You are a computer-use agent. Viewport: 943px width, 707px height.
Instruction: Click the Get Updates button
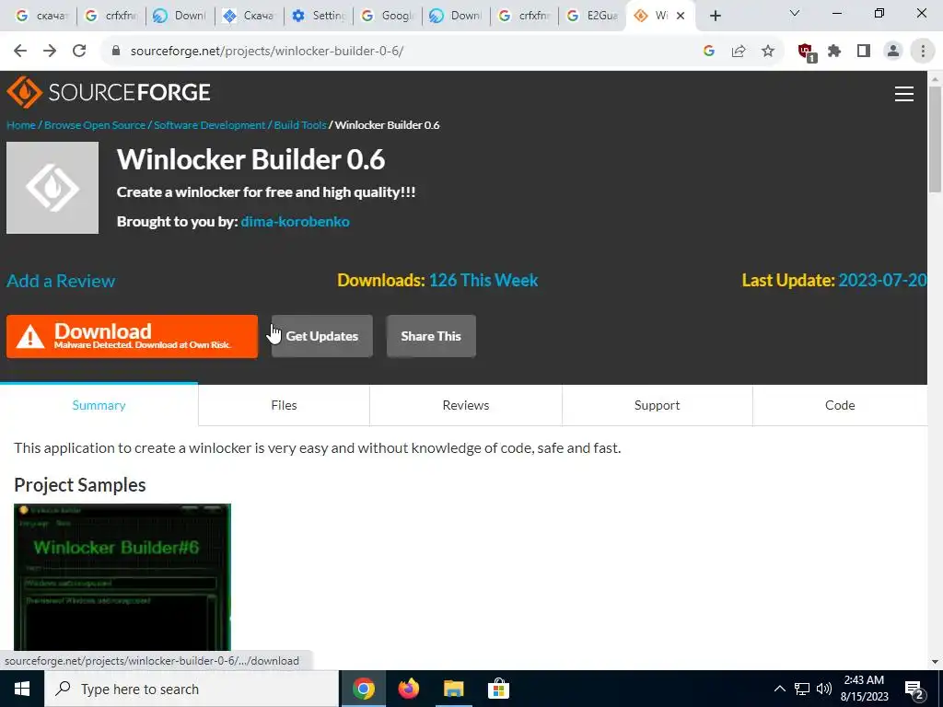pos(321,336)
